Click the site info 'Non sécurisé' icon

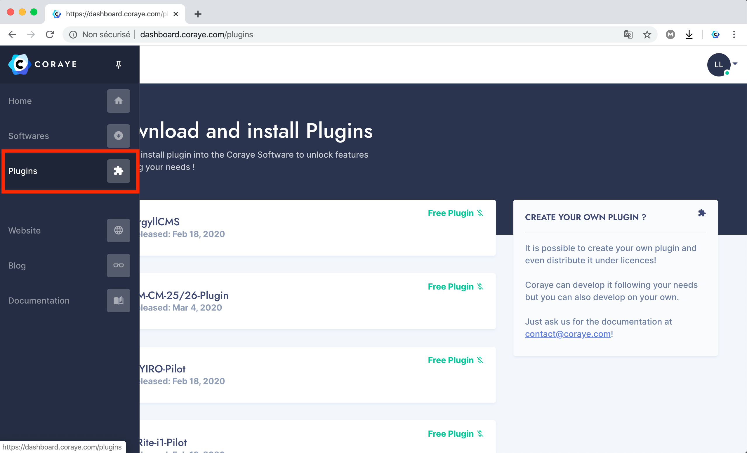[73, 34]
